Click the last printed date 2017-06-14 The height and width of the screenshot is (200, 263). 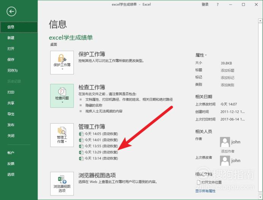[233, 119]
